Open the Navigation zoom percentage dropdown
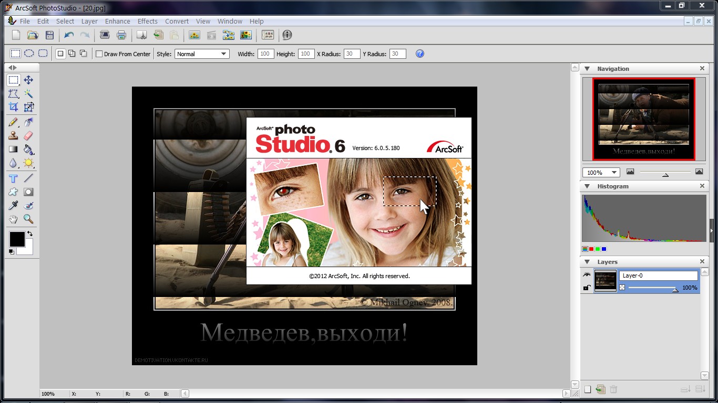 click(601, 172)
